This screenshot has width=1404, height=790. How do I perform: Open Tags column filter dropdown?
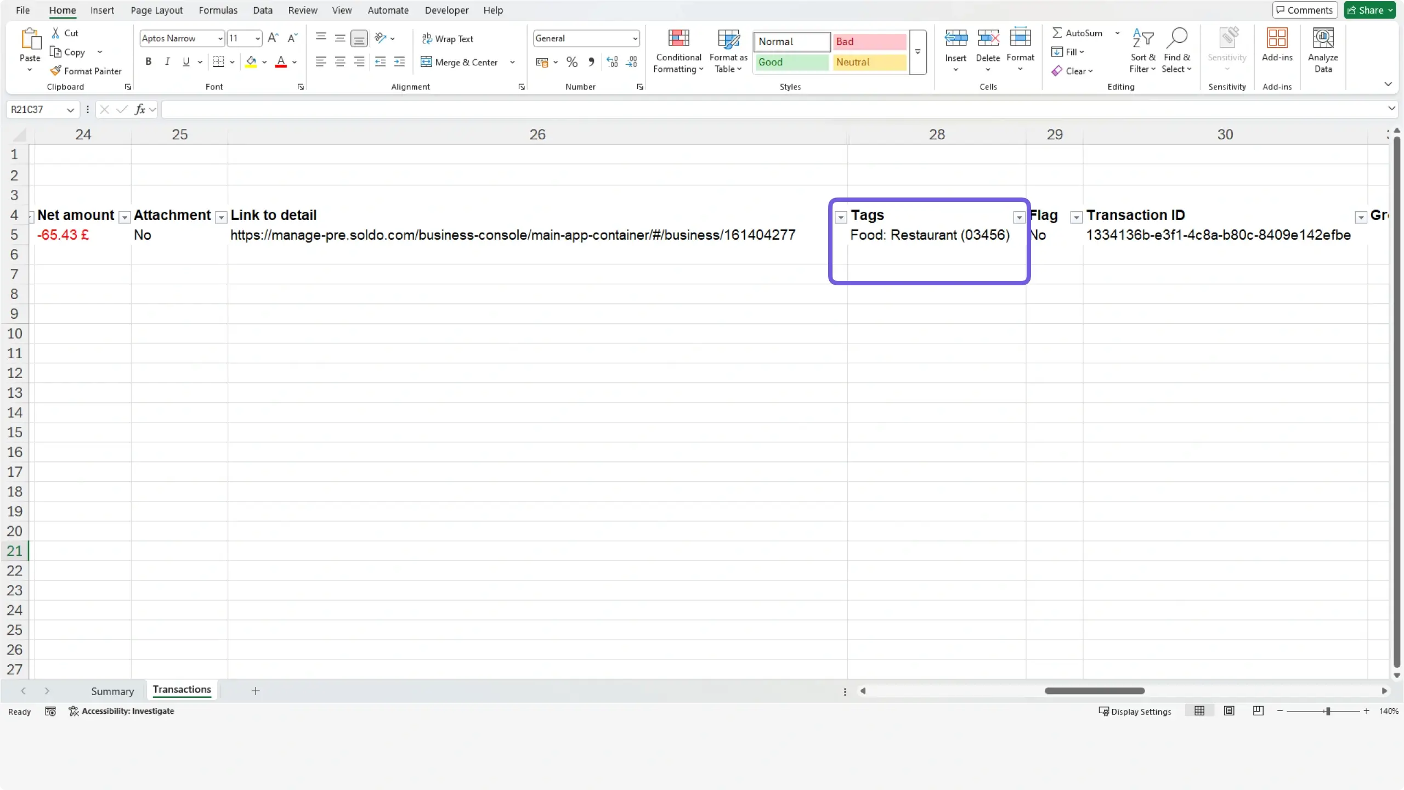click(1019, 218)
